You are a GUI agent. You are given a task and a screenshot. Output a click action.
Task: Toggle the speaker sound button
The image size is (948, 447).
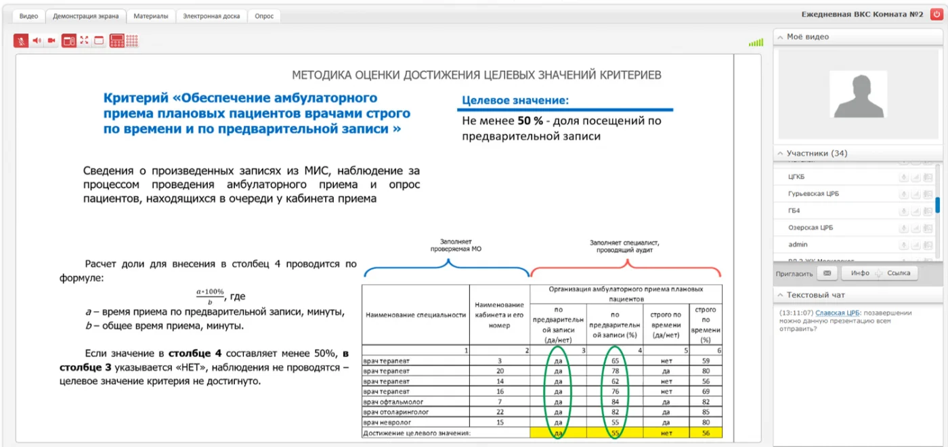[x=36, y=41]
